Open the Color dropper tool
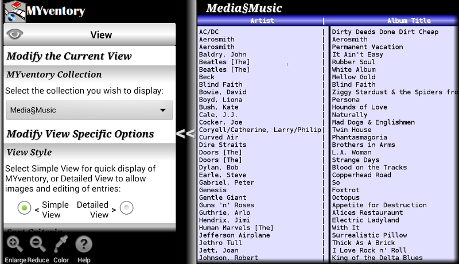The width and height of the screenshot is (459, 264). [x=61, y=244]
